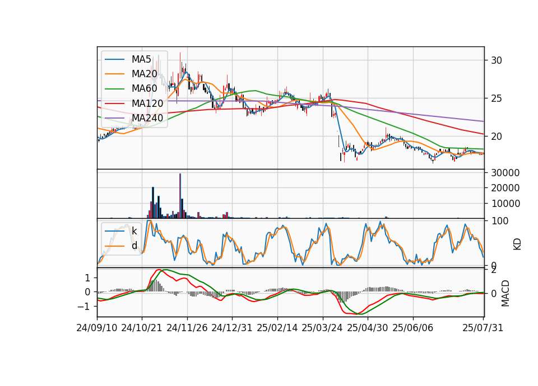The image size is (538, 386).
Task: Click the 25/07/31 date axis label
Action: point(483,328)
